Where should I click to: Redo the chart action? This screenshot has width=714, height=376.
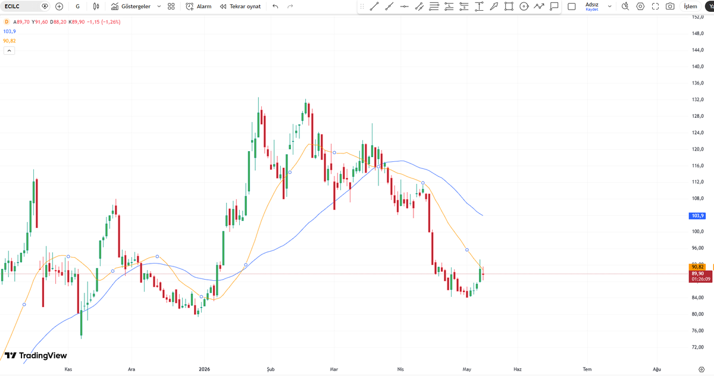point(290,7)
